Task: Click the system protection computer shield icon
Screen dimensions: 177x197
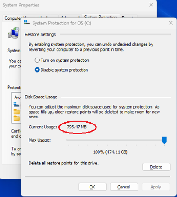Action: [13, 33]
